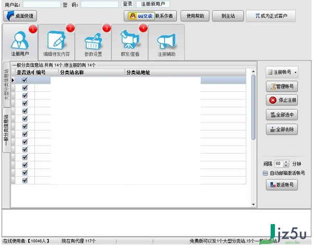Click the list scrollbar up arrow
The image size is (313, 245).
(x=254, y=72)
